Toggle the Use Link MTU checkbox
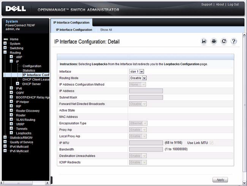The width and height of the screenshot is (247, 186). [211, 142]
